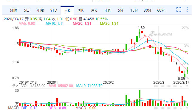Grab the dotted handle above the volume panel

click(165, 86)
